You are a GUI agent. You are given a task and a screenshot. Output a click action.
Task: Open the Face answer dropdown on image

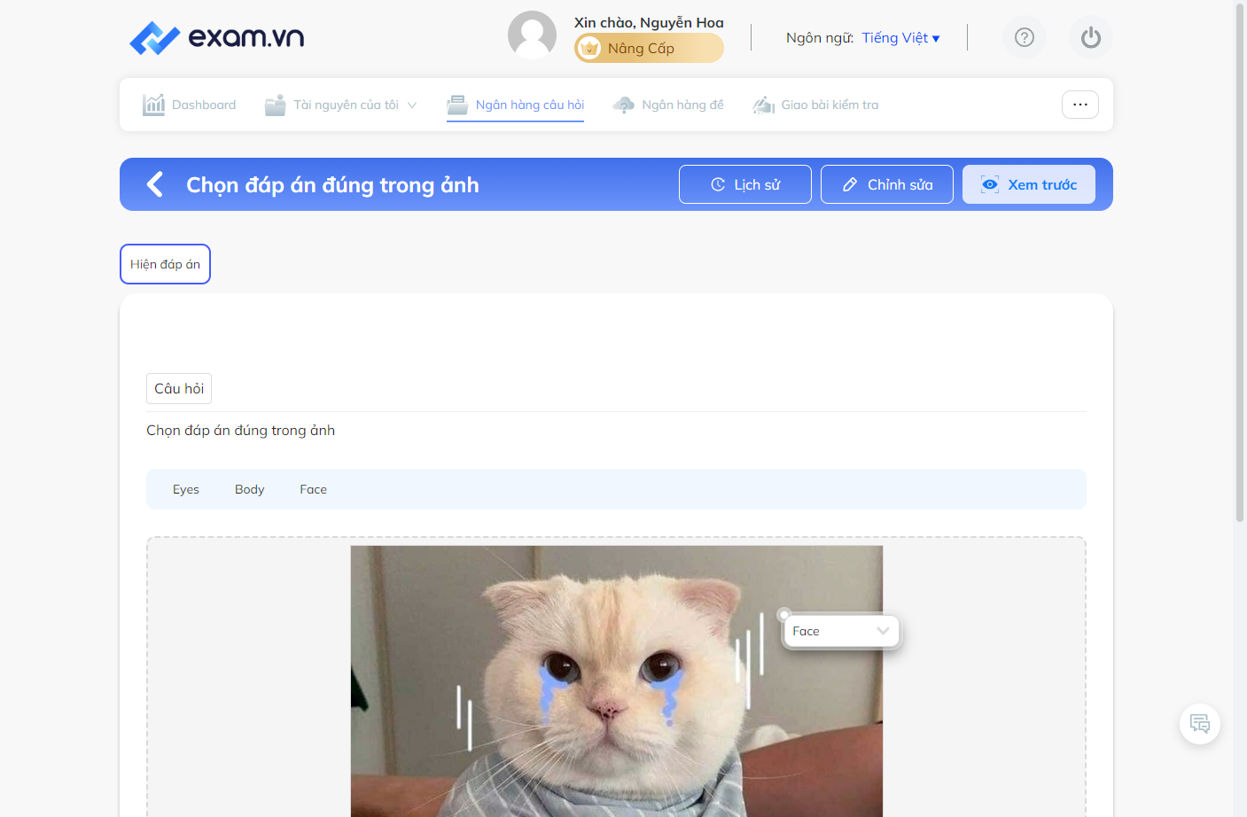[841, 631]
